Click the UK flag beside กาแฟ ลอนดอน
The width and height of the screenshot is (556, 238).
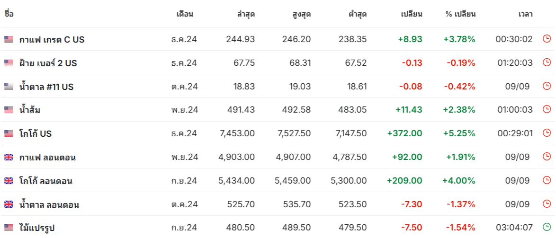[x=9, y=157]
